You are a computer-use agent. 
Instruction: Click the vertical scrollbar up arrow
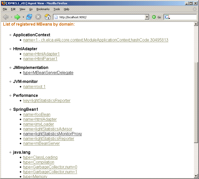[196, 24]
